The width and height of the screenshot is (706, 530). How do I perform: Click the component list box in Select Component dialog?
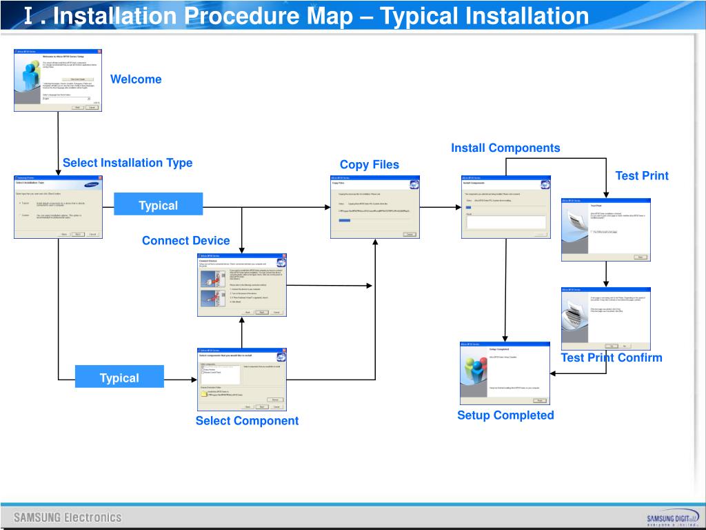pos(220,375)
